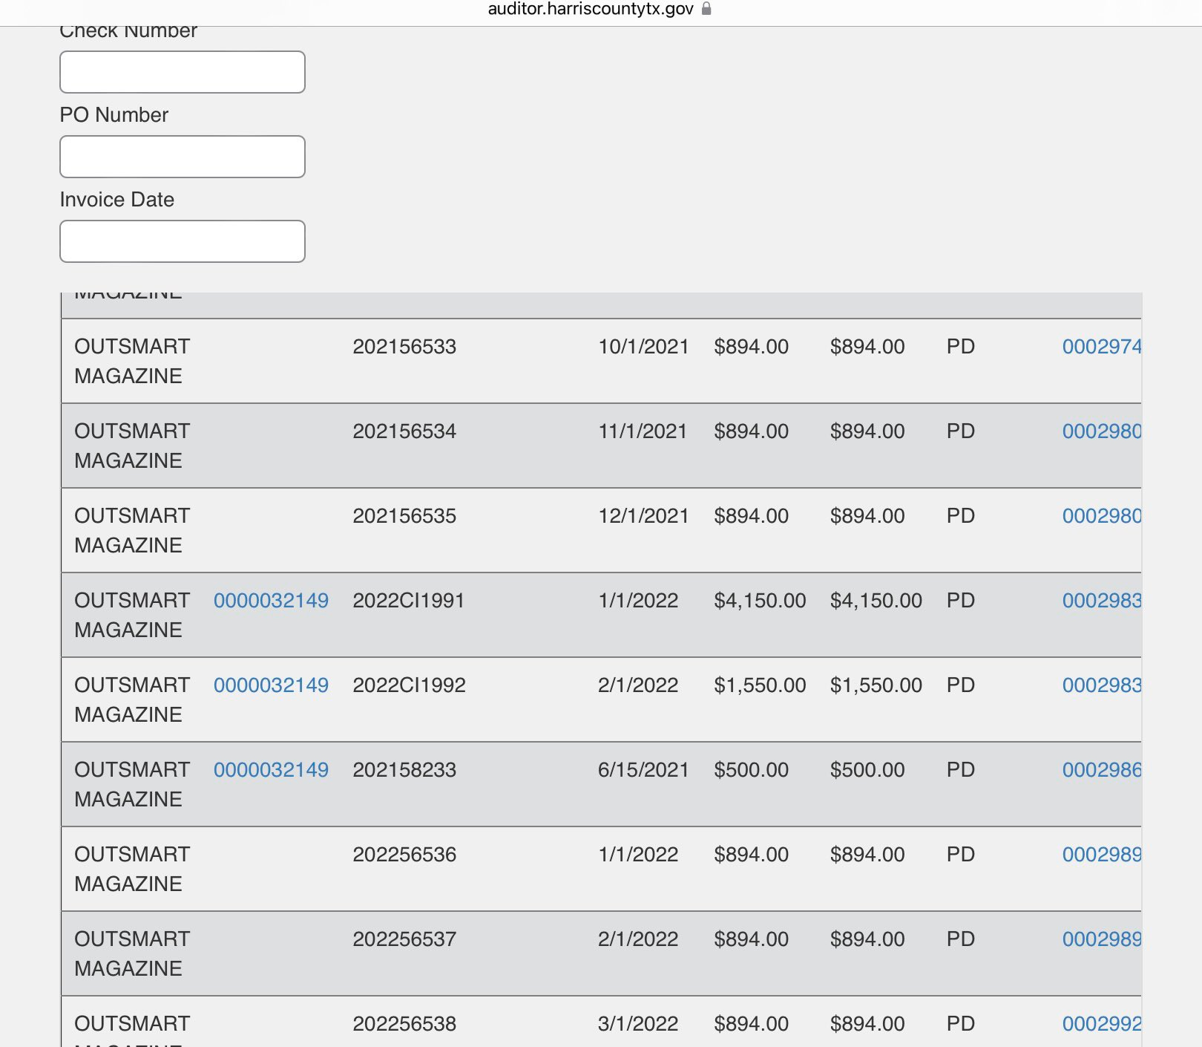Click the invoice date 3/1/2022
Viewport: 1202px width, 1047px height.
coord(638,1024)
